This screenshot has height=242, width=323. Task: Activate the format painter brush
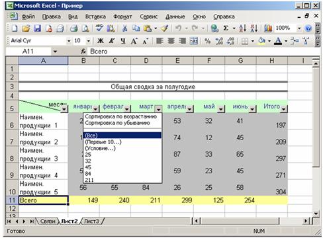[x=165, y=28]
